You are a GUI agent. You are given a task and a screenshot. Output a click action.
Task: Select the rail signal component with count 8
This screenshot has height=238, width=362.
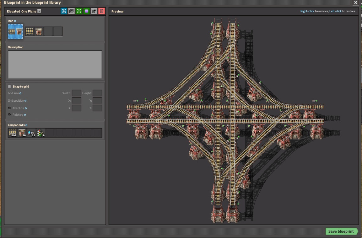tap(41, 133)
